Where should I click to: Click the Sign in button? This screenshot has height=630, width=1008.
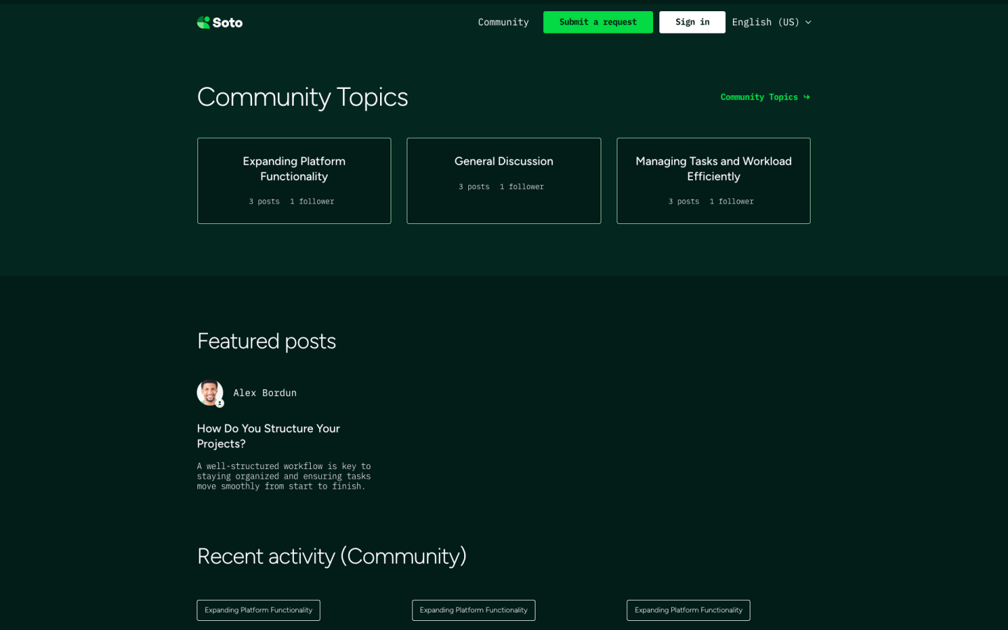click(692, 22)
